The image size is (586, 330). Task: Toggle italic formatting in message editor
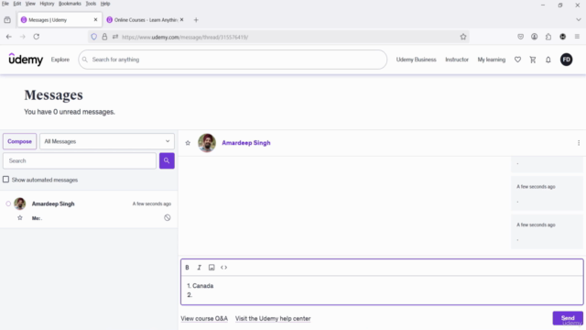coord(200,268)
